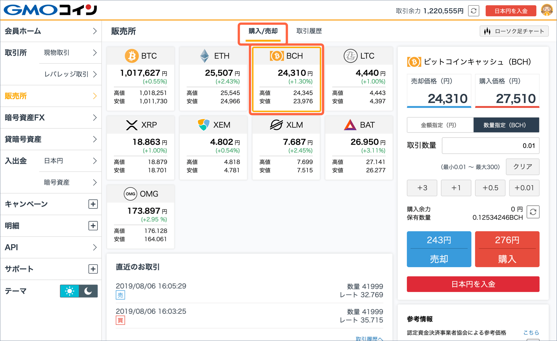Click the BTC price 1,017,627

tap(140, 73)
